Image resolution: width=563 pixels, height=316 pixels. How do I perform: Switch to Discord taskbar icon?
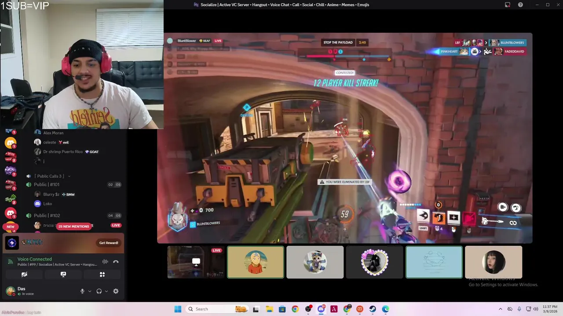pos(321,309)
